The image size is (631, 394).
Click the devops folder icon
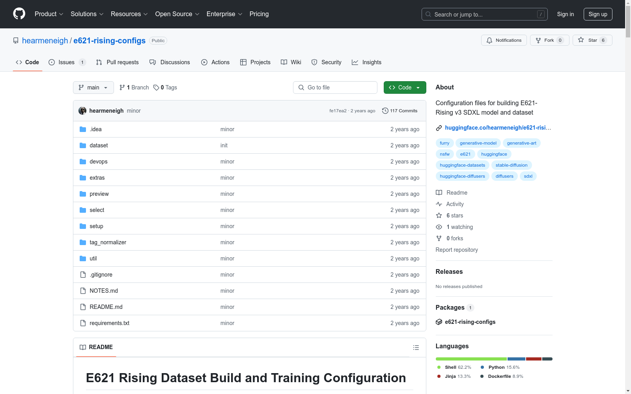tap(83, 162)
